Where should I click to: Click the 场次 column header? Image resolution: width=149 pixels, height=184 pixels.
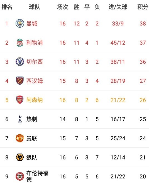tap(62, 7)
